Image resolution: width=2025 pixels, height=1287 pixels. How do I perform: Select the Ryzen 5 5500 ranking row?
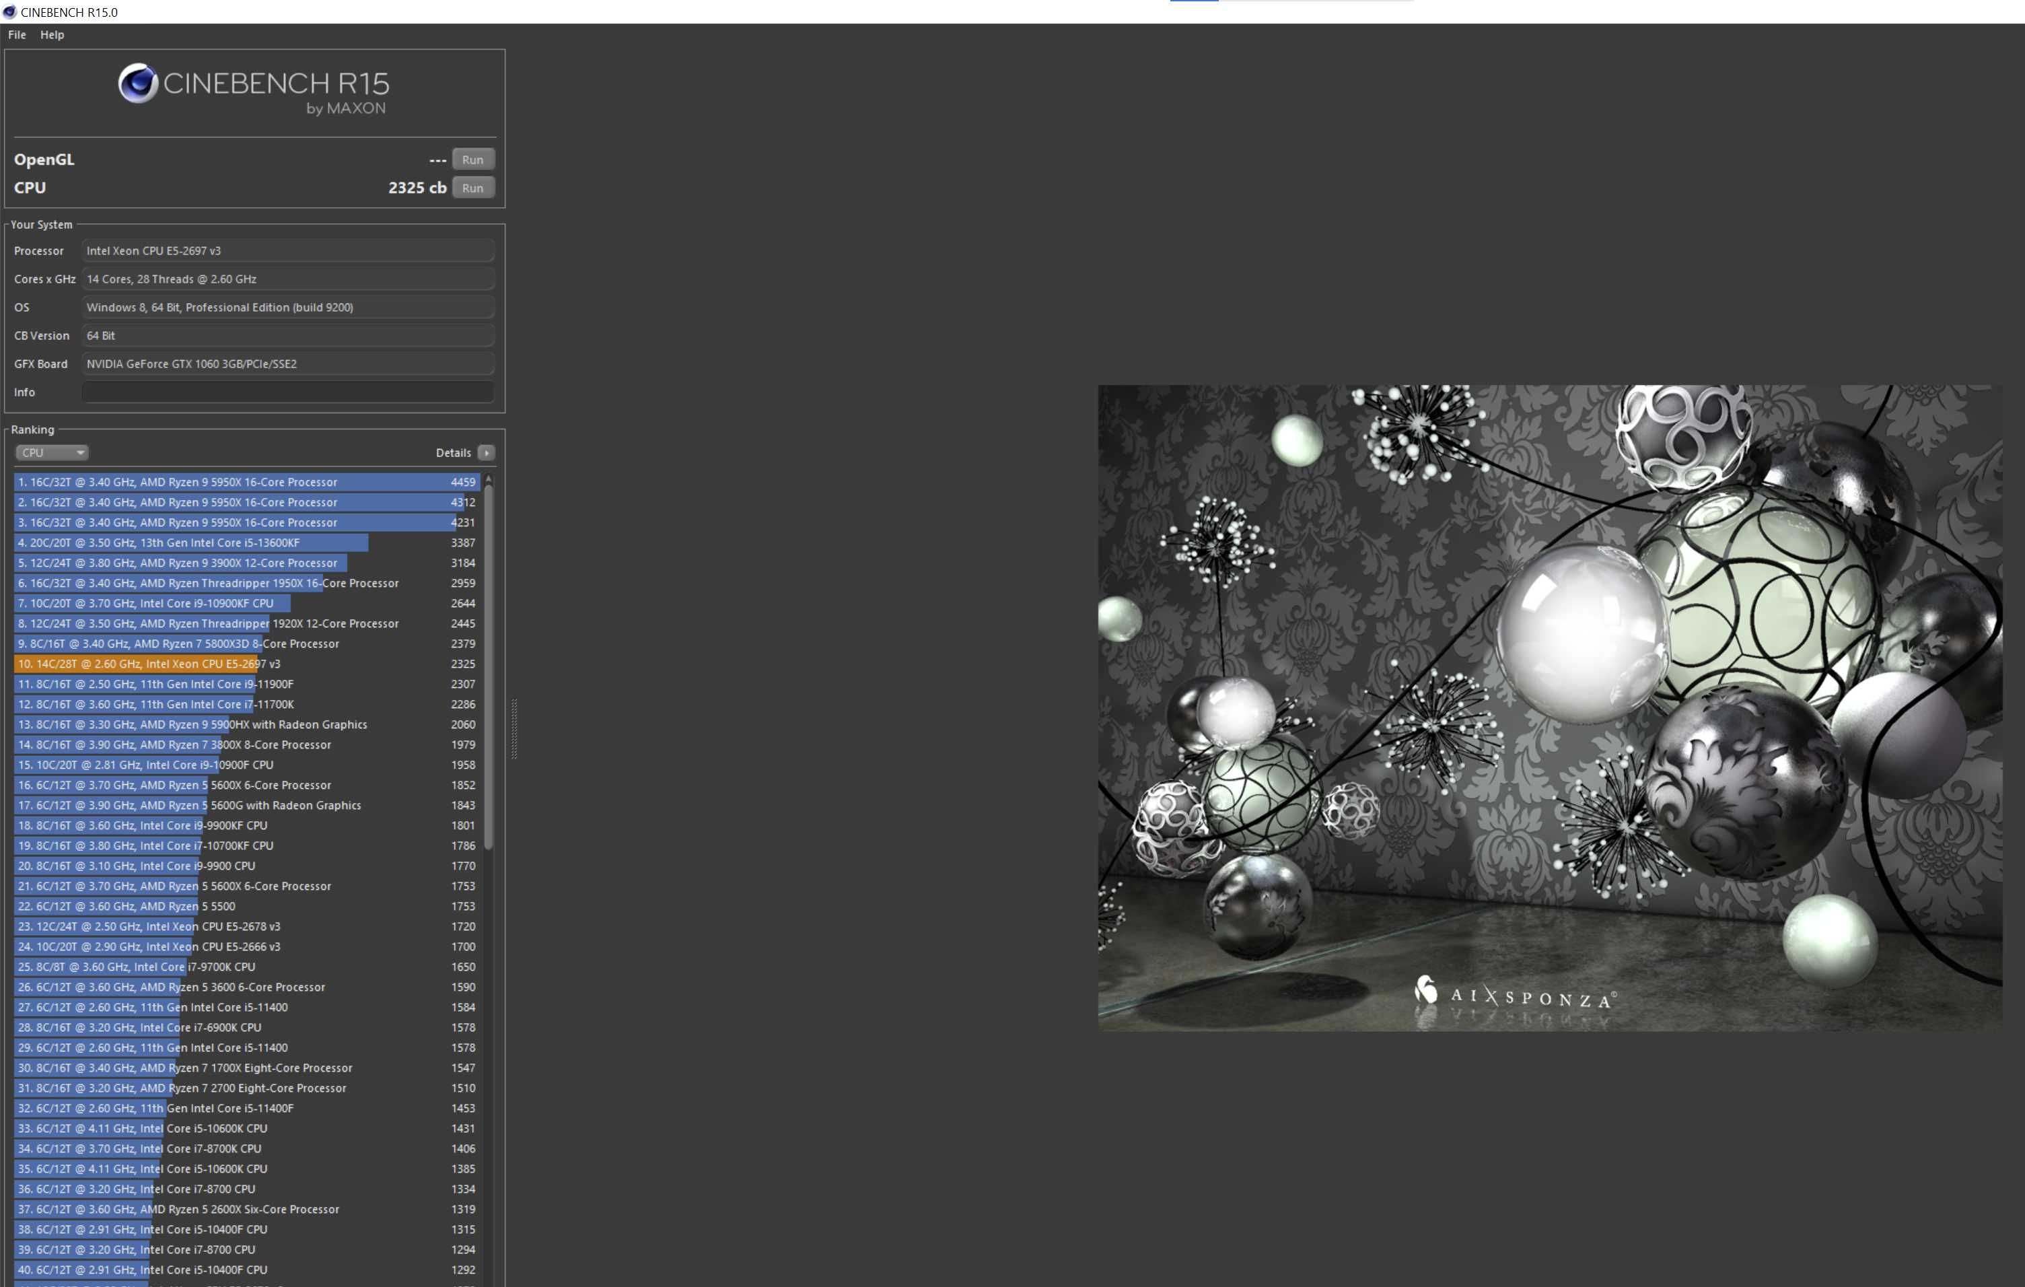pyautogui.click(x=247, y=906)
